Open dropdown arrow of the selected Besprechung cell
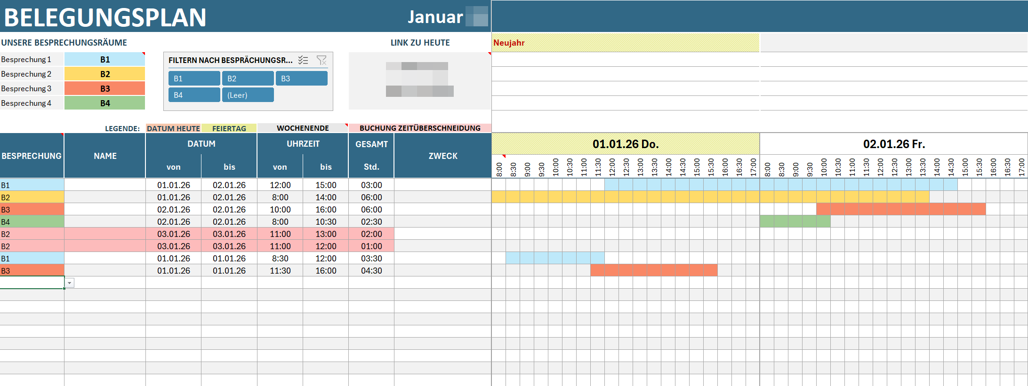 [x=70, y=283]
